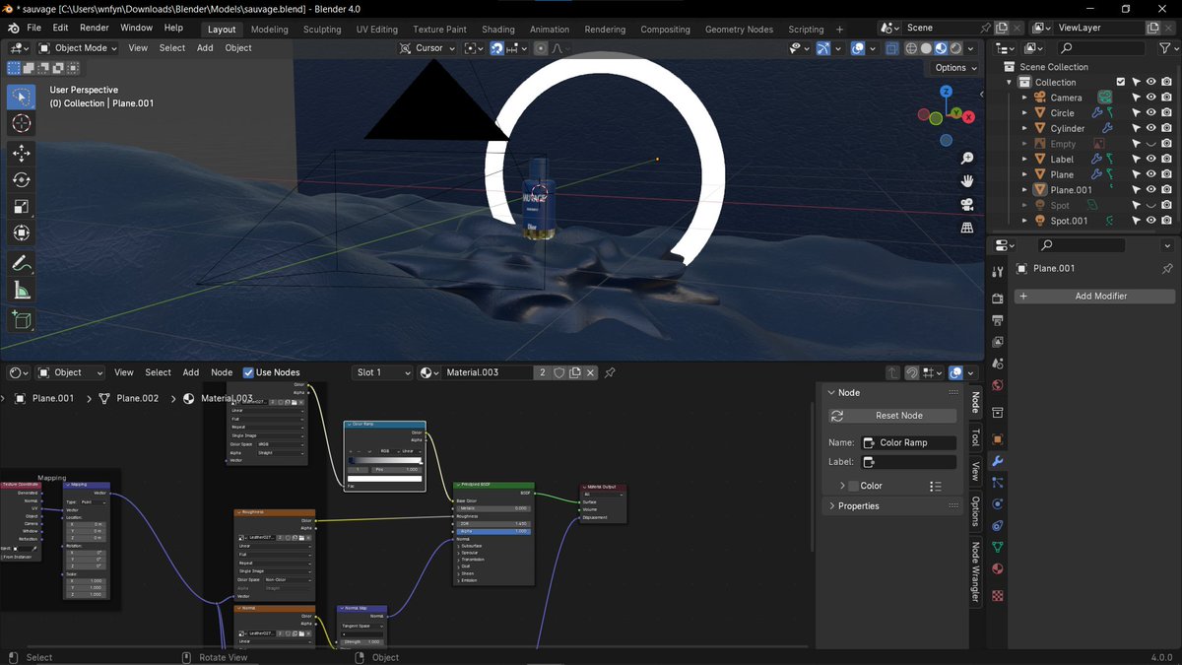Click the outliner search field
The height and width of the screenshot is (665, 1182).
point(1099,47)
